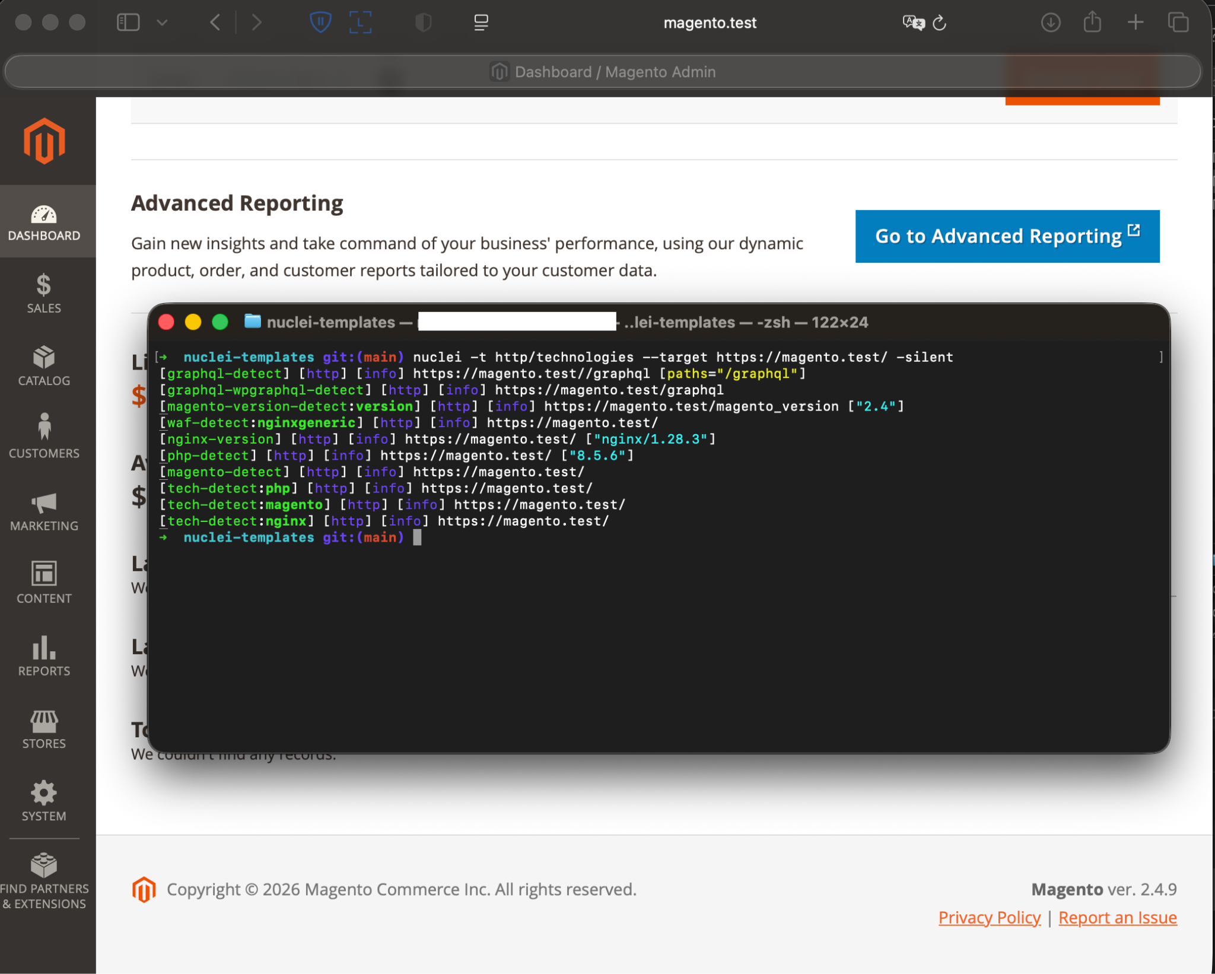Click the Magento ver. 2.4.9 text
Screen dimensions: 1215x974
1104,889
